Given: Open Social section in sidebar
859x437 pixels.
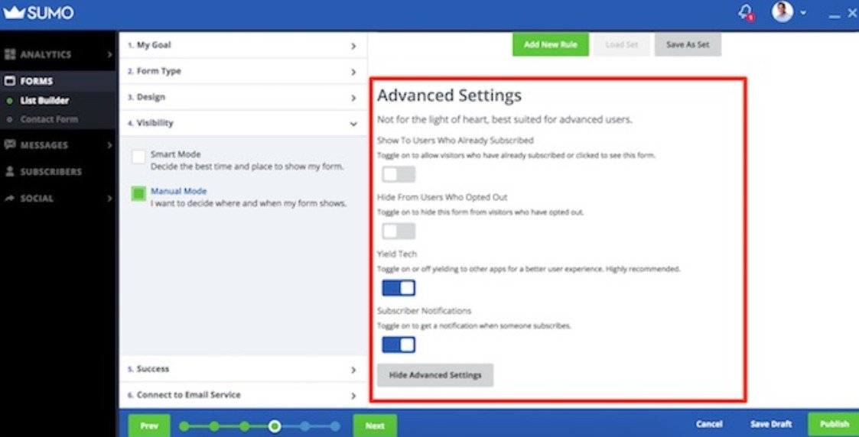Looking at the screenshot, I should tap(37, 199).
